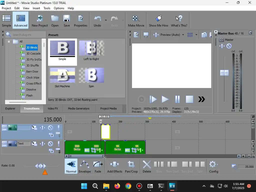Open timeline Config options
256x192 pixels.
point(213,166)
